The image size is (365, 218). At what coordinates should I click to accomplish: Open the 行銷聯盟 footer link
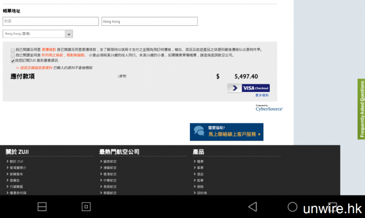pyautogui.click(x=16, y=186)
